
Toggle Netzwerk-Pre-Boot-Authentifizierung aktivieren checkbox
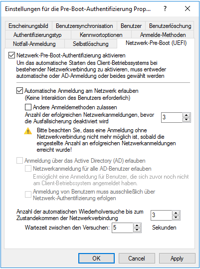click(x=11, y=55)
